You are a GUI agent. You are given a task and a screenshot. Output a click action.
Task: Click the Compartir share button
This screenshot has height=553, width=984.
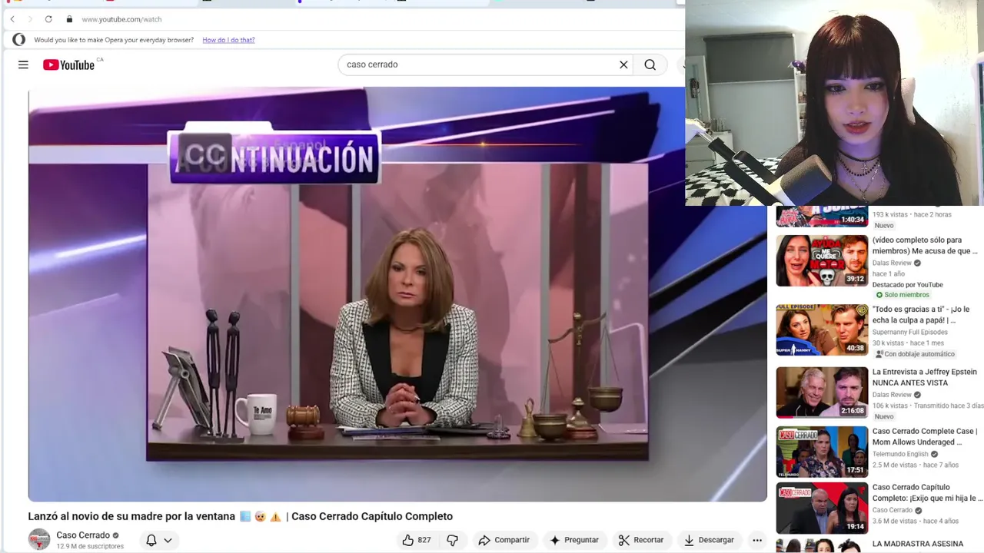(x=504, y=540)
